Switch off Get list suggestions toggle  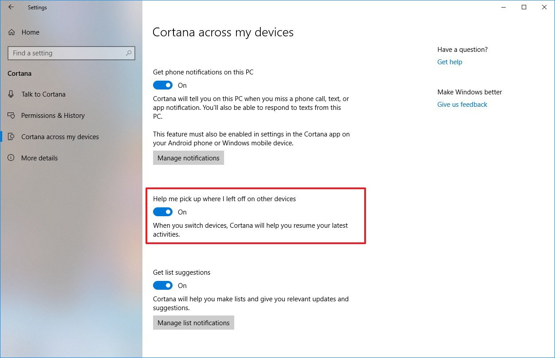click(163, 285)
